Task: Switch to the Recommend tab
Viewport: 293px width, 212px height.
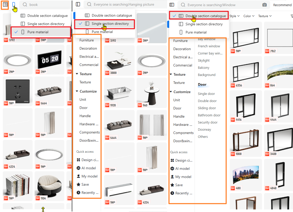Action: click(282, 5)
